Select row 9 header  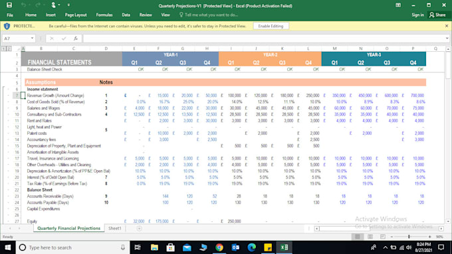click(x=17, y=108)
